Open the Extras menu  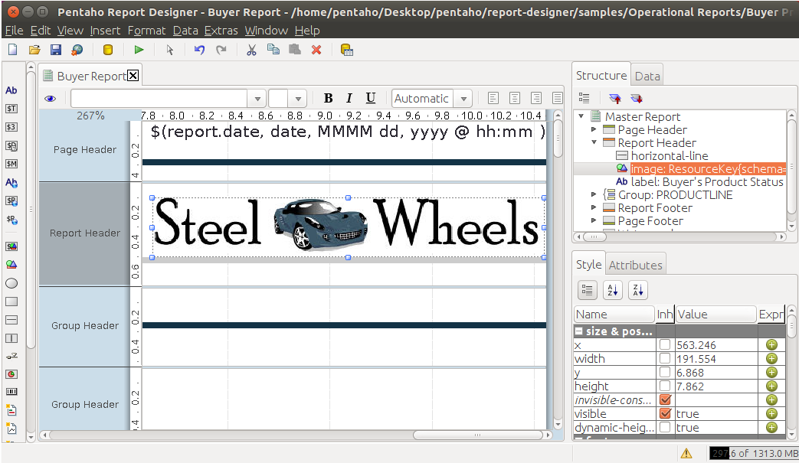221,31
